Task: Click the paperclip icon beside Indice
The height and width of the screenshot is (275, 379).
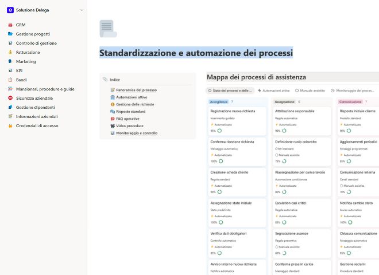Action: tap(105, 80)
